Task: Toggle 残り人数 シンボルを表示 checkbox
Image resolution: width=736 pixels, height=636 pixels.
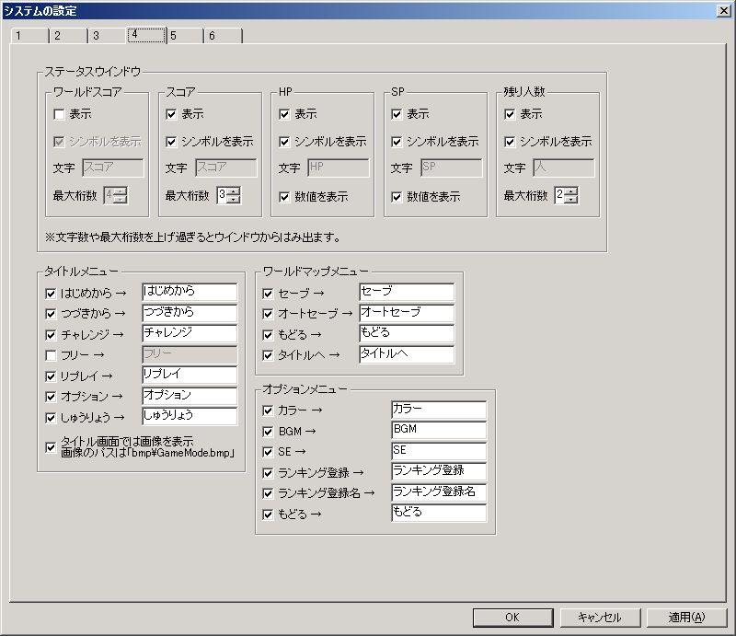Action: (x=510, y=142)
